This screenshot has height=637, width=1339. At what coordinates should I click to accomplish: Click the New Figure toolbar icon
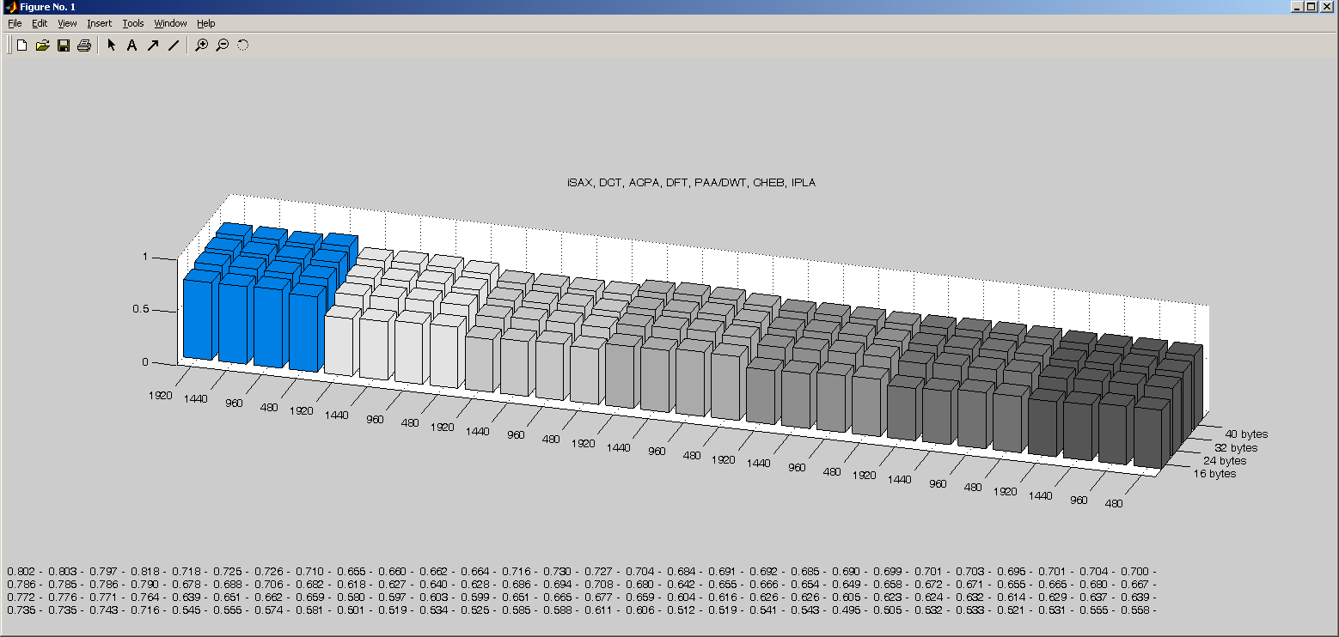tap(22, 45)
